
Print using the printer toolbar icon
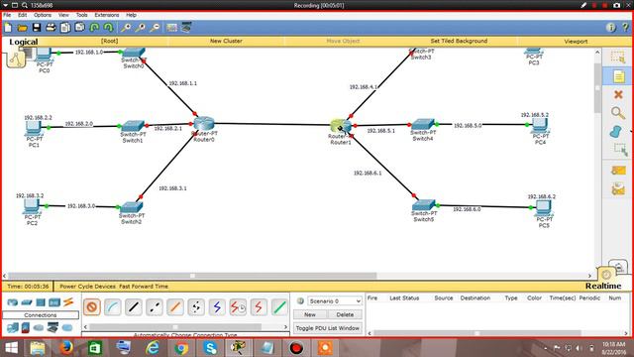coord(51,28)
